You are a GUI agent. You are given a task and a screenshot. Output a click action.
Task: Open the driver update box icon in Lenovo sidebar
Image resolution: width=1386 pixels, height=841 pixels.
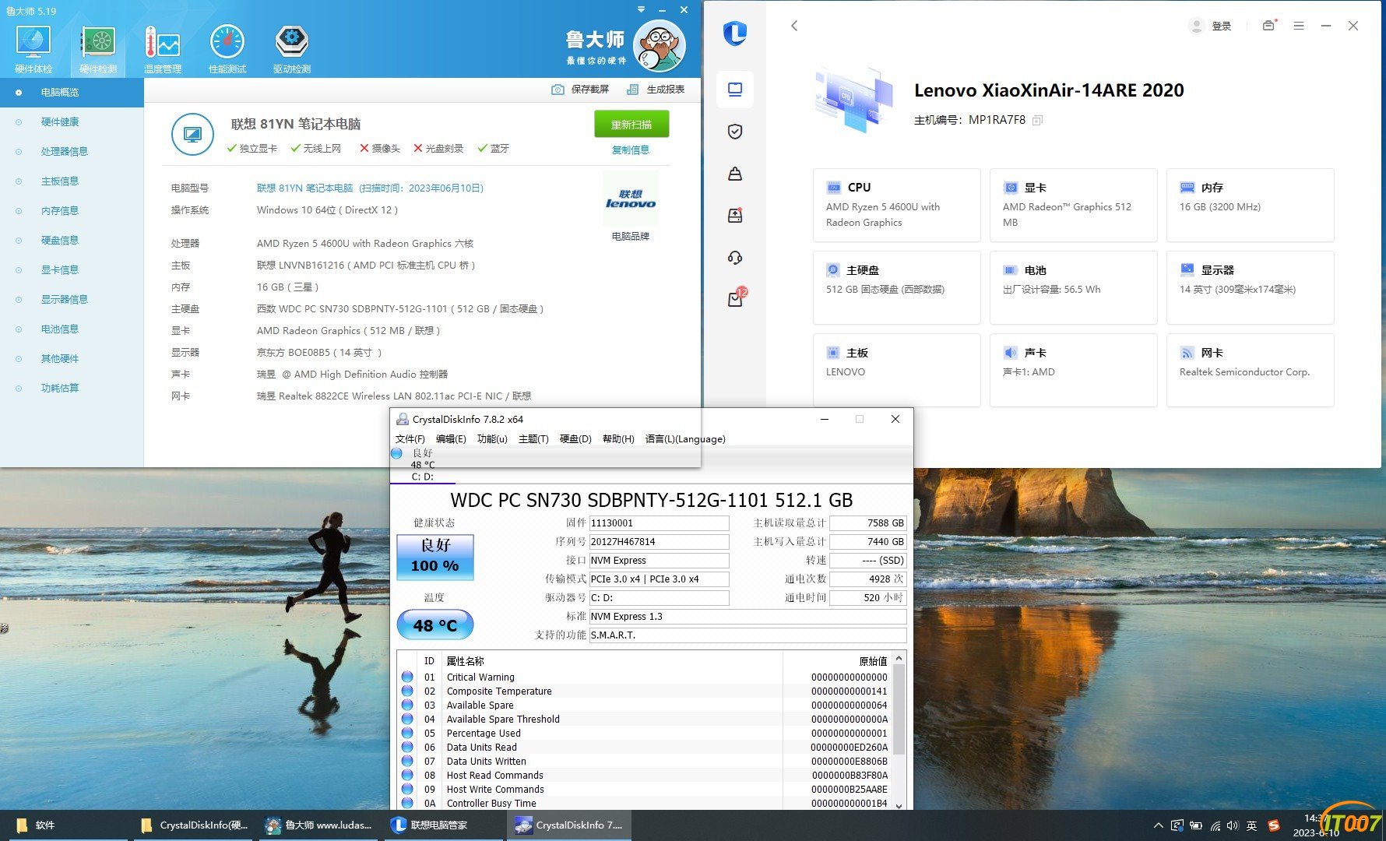[735, 216]
